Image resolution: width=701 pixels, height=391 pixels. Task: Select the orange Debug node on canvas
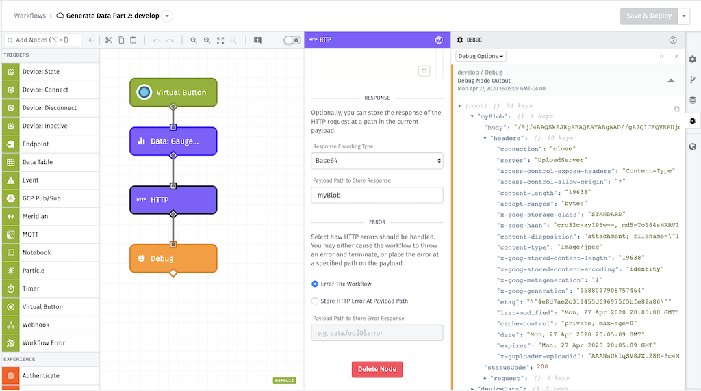tap(173, 258)
